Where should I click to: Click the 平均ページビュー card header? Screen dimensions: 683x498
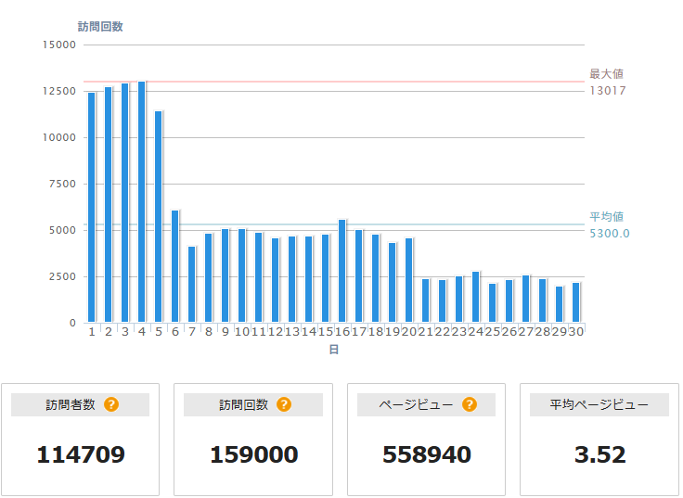click(599, 404)
